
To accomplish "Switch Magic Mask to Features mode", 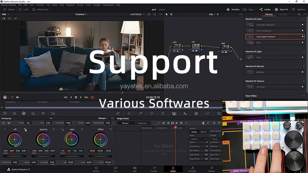I will point(142,123).
